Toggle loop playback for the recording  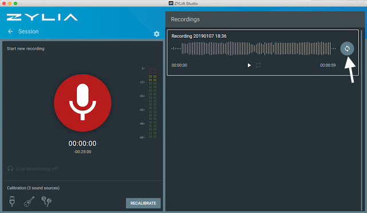[x=258, y=65]
